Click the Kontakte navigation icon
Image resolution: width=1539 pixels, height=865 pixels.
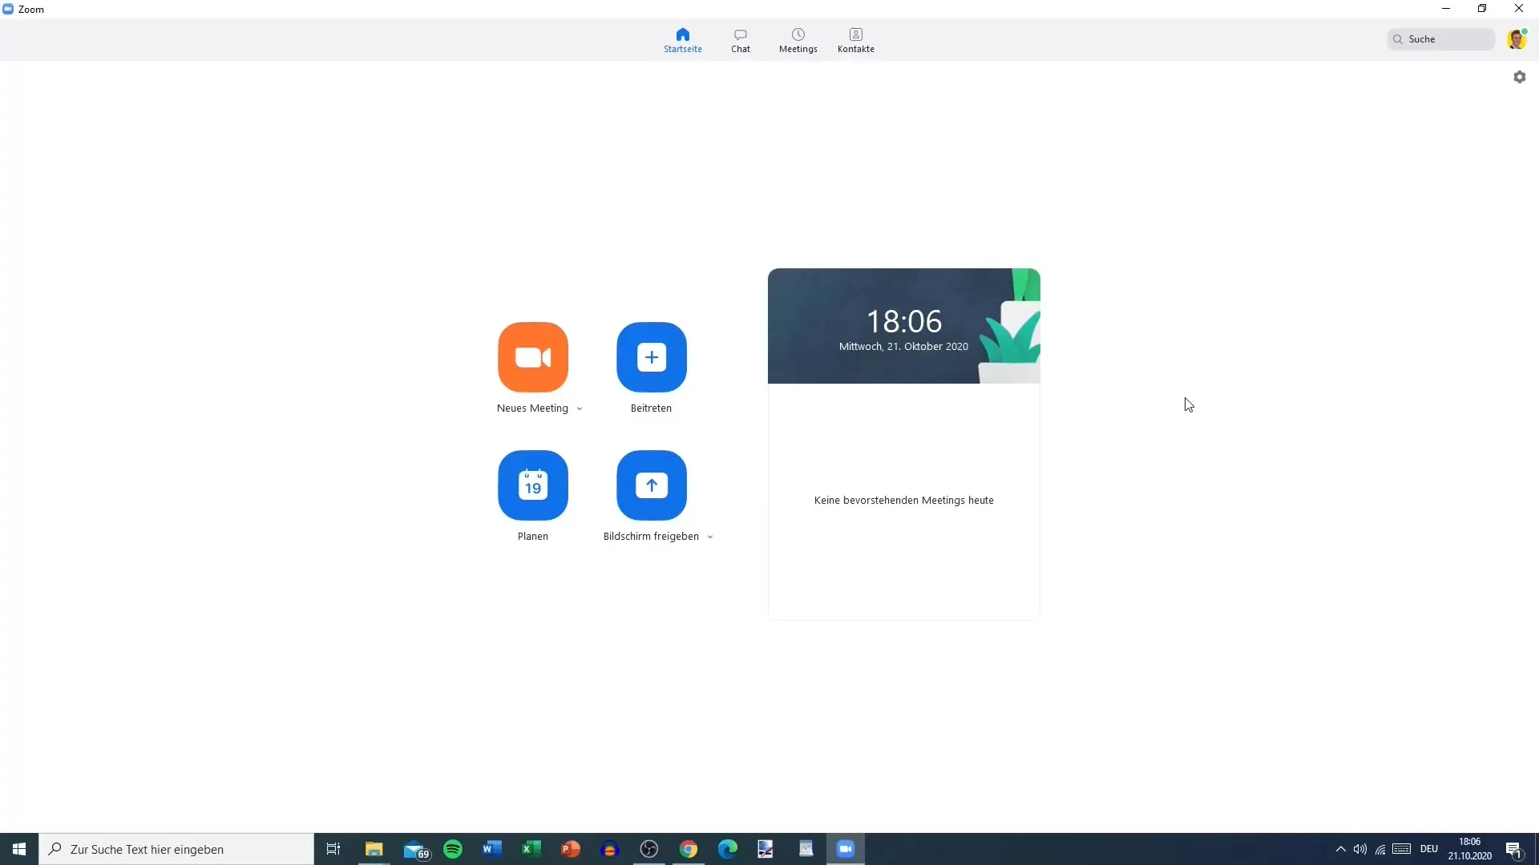point(856,39)
